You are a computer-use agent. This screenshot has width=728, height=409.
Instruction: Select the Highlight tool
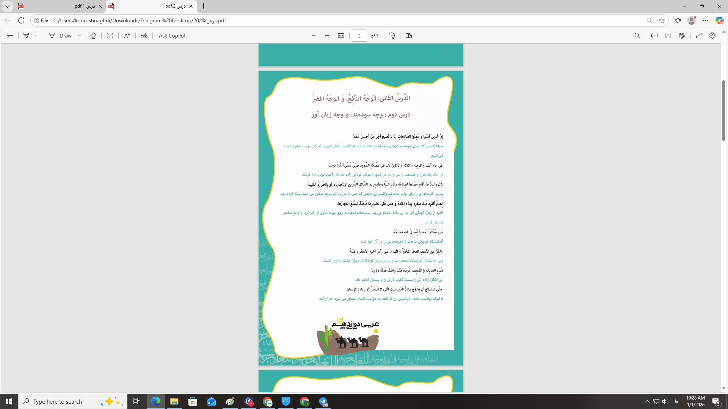pos(26,36)
